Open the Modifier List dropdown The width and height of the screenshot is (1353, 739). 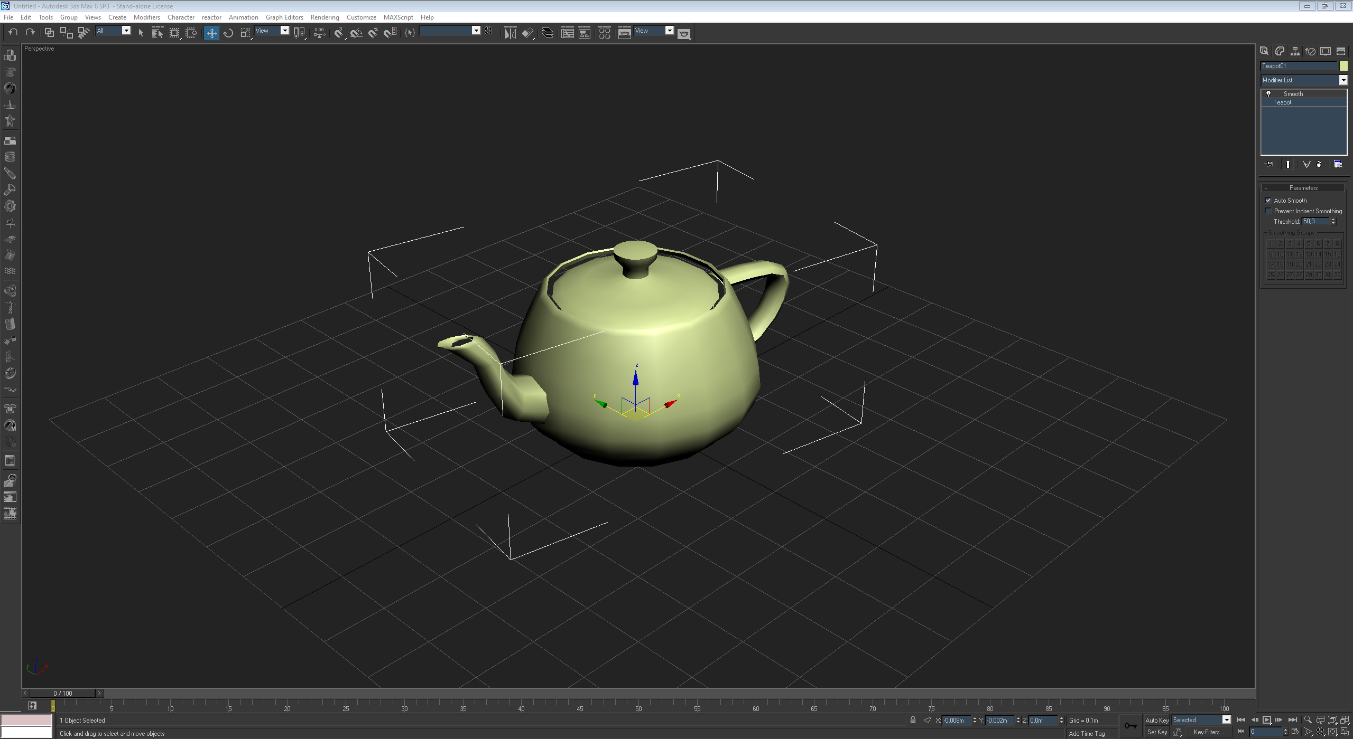tap(1343, 80)
